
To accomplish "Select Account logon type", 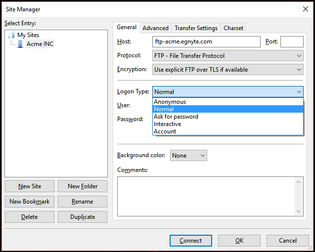I will tap(165, 131).
